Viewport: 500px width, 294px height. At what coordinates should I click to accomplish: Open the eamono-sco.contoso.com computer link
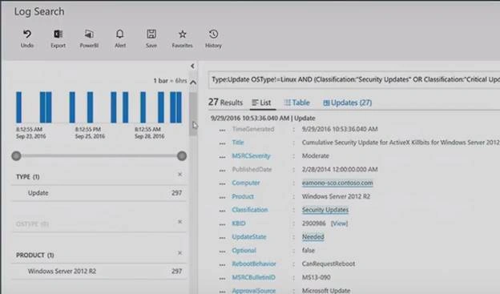pyautogui.click(x=337, y=183)
